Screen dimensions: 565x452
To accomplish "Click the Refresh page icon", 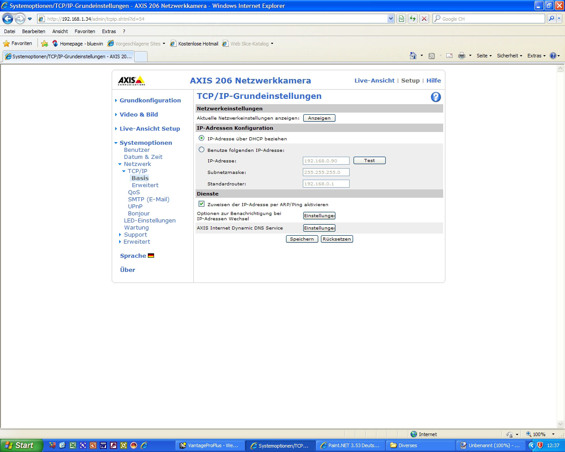I will click(x=413, y=19).
